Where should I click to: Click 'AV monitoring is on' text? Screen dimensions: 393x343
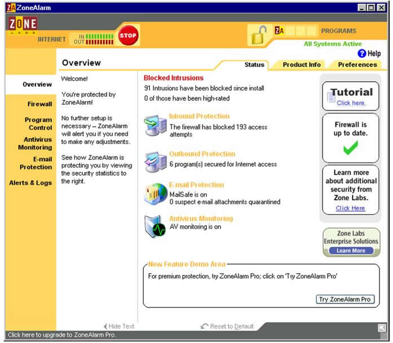pyautogui.click(x=195, y=226)
